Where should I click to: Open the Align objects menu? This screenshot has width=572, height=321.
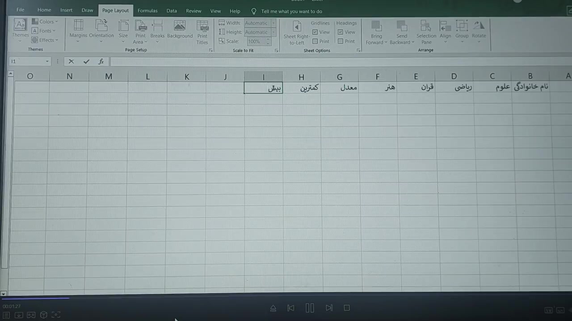[x=445, y=32]
